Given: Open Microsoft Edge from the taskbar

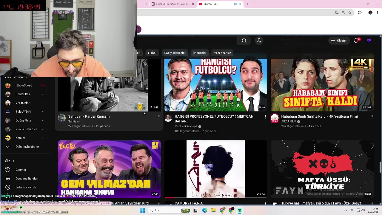Looking at the screenshot, I should 204,210.
